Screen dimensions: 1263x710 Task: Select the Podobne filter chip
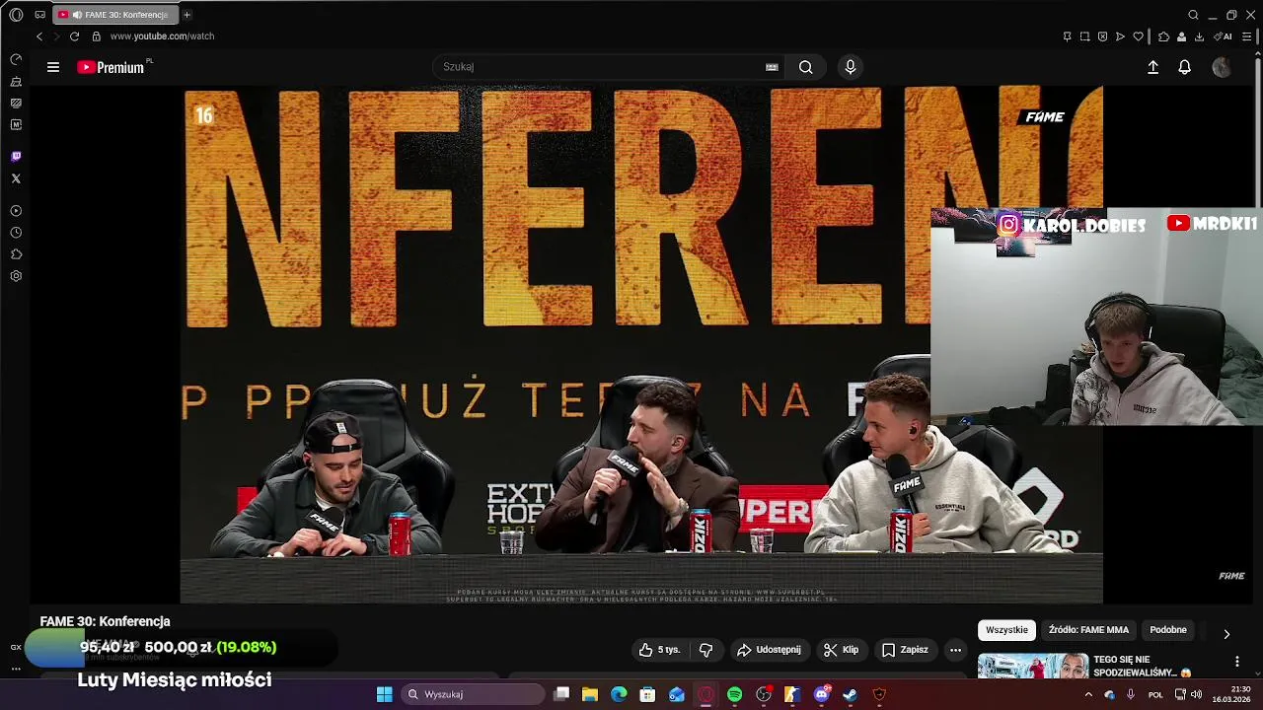click(1168, 630)
